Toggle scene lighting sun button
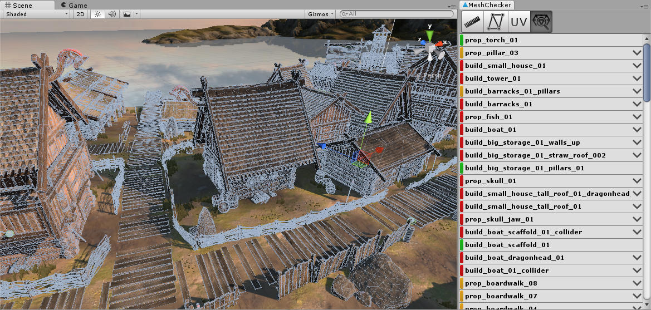This screenshot has height=310, width=651. click(x=97, y=14)
